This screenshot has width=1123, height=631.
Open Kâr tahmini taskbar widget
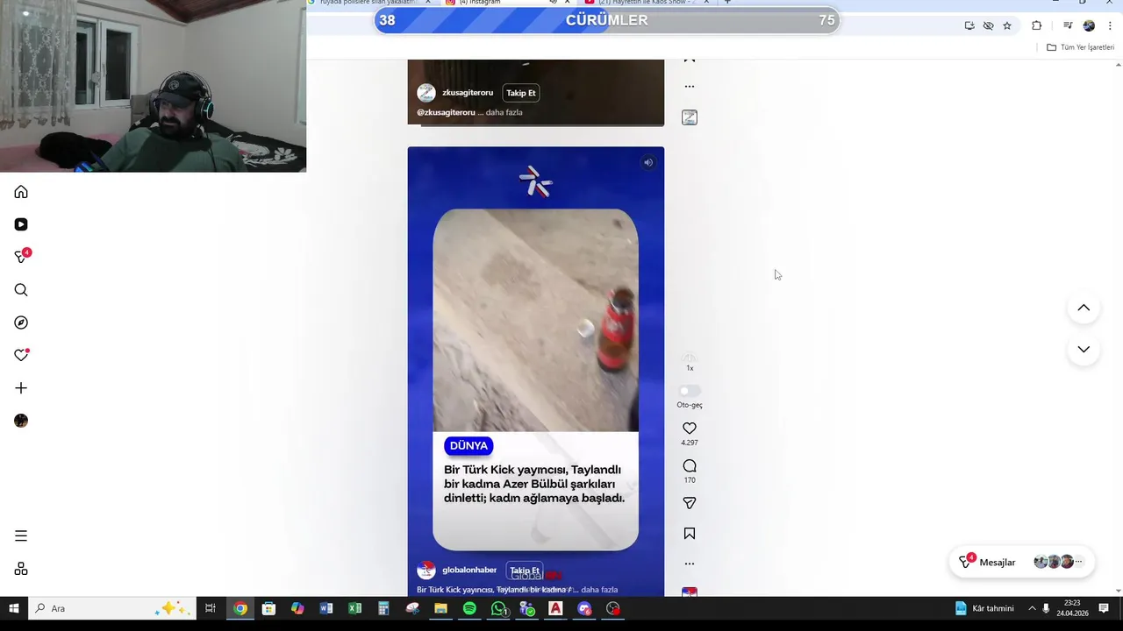pyautogui.click(x=984, y=608)
